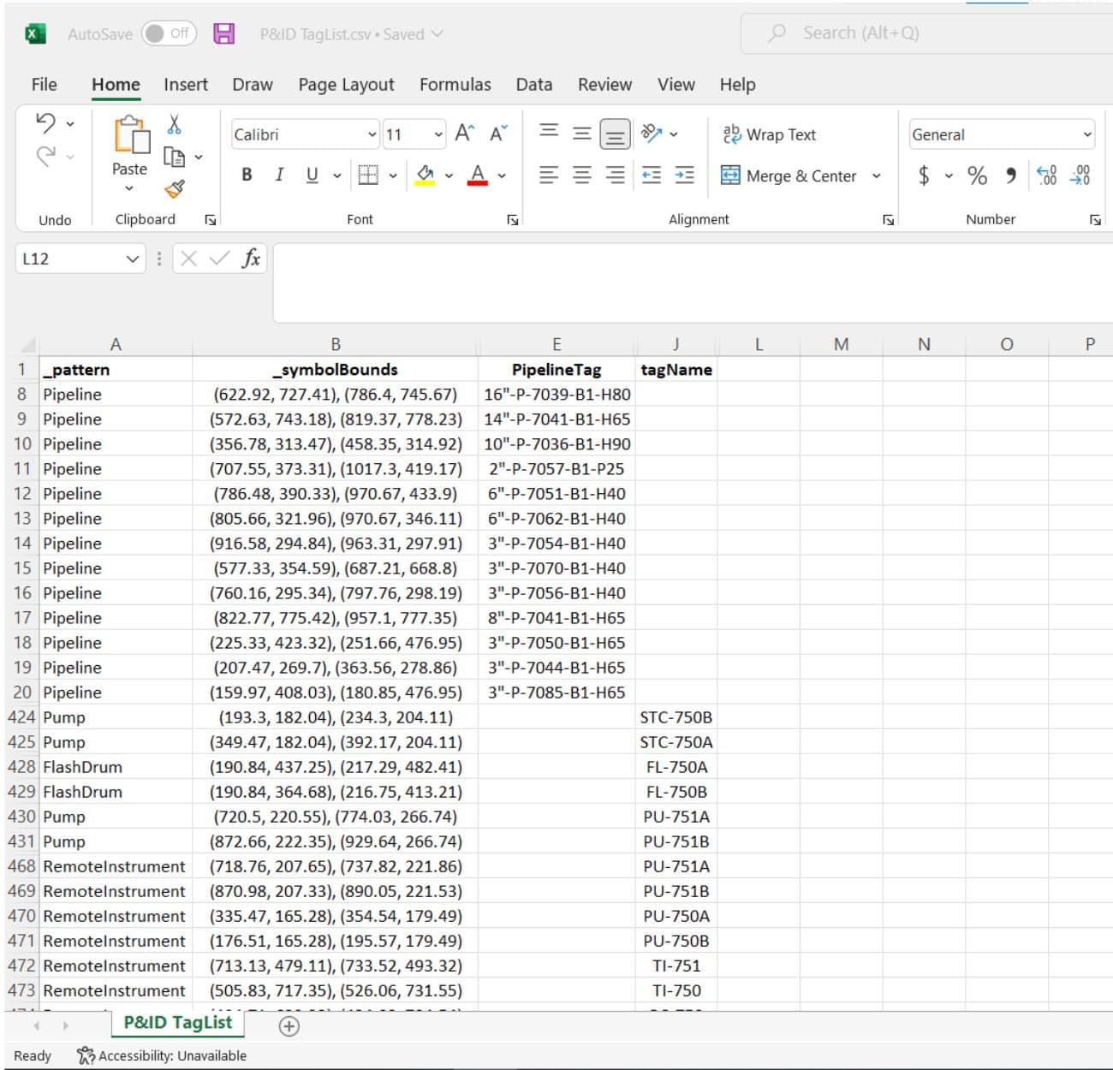The image size is (1113, 1070).
Task: Click the Increase Decimal icon
Action: click(1046, 175)
